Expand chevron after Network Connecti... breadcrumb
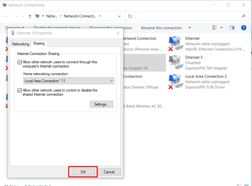The width and height of the screenshot is (252, 186). point(100,16)
